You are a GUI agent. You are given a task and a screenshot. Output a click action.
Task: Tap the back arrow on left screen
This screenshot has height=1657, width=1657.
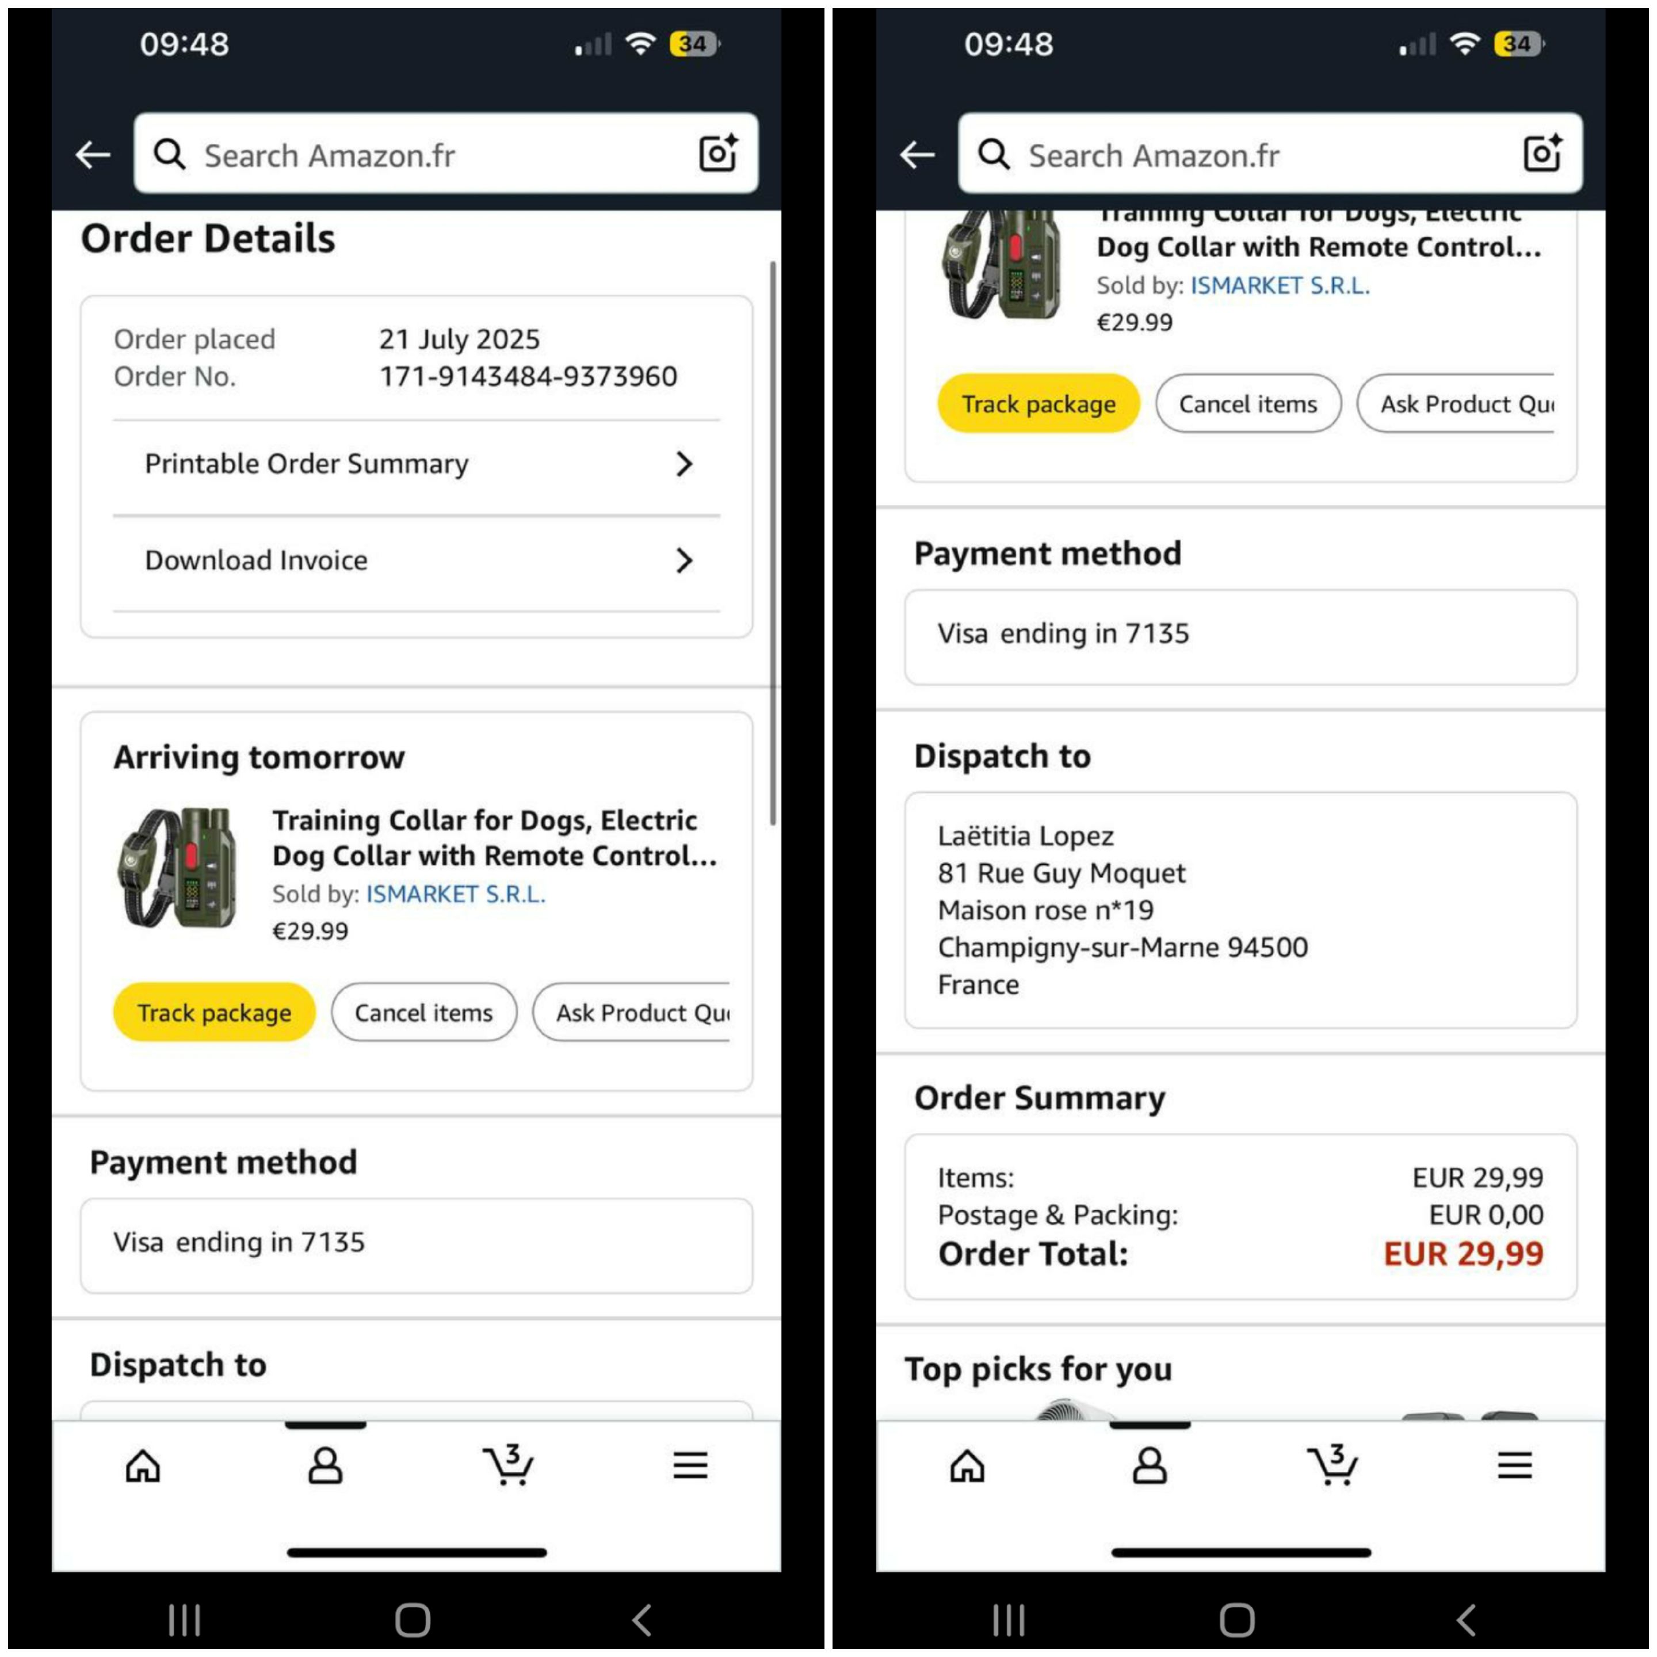pyautogui.click(x=93, y=155)
